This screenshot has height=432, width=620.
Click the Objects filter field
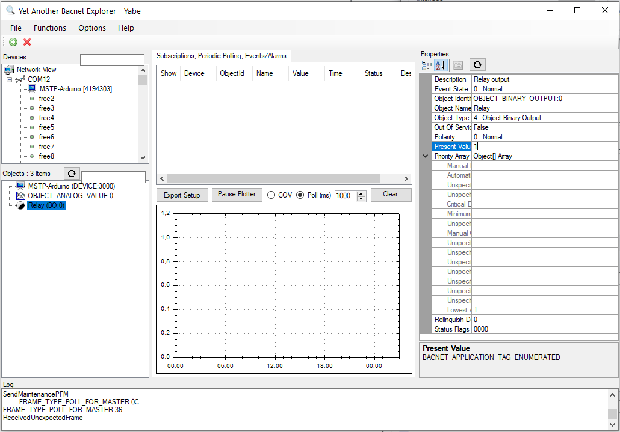114,177
